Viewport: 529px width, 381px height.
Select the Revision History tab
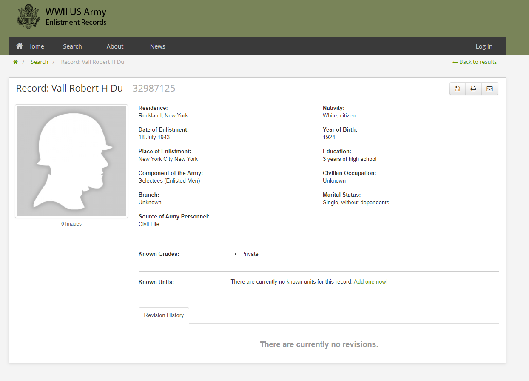point(164,315)
